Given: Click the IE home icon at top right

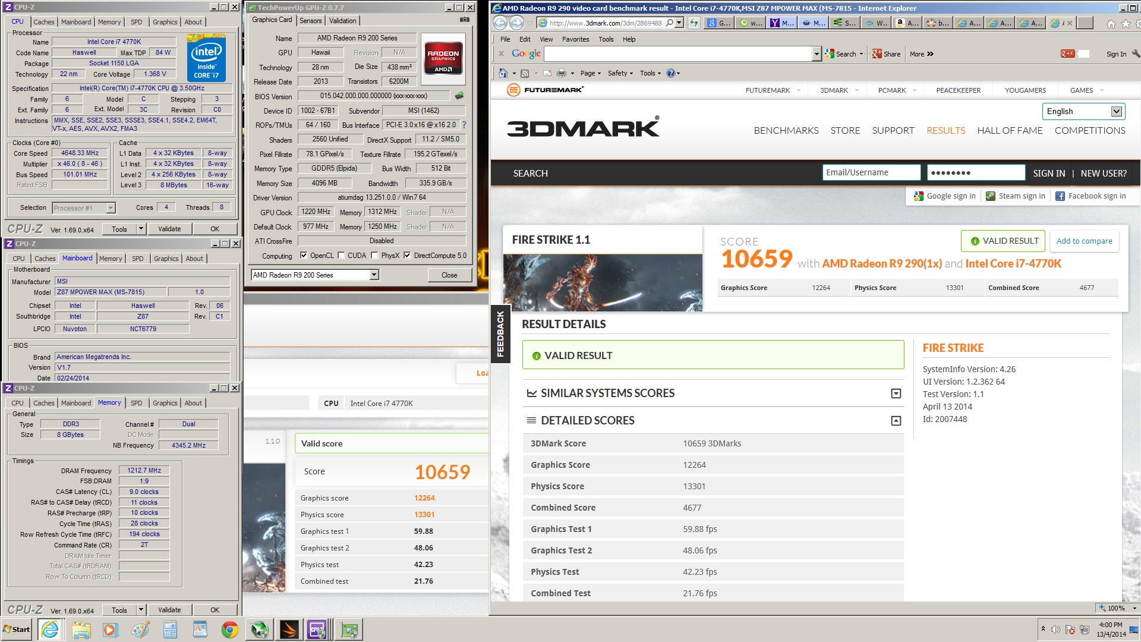Looking at the screenshot, I should click(x=1111, y=24).
